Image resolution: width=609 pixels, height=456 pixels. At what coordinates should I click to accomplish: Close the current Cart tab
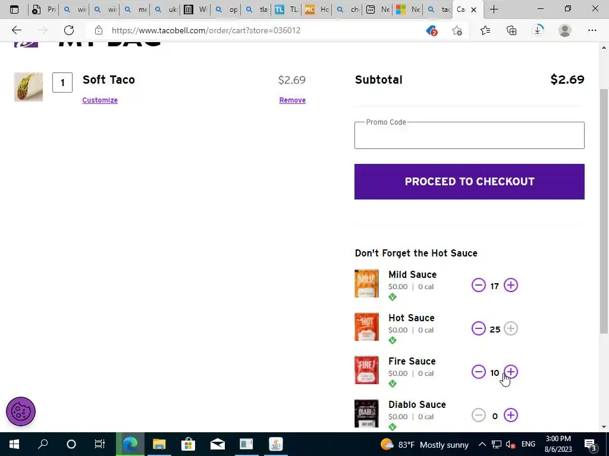point(473,9)
